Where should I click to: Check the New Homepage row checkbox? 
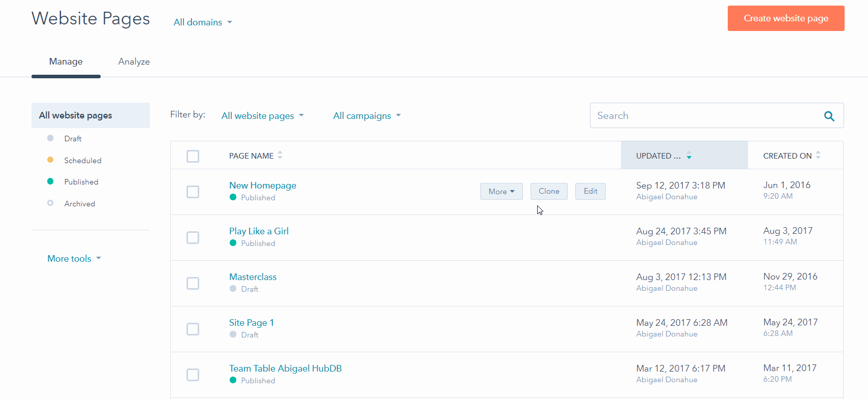pyautogui.click(x=193, y=192)
